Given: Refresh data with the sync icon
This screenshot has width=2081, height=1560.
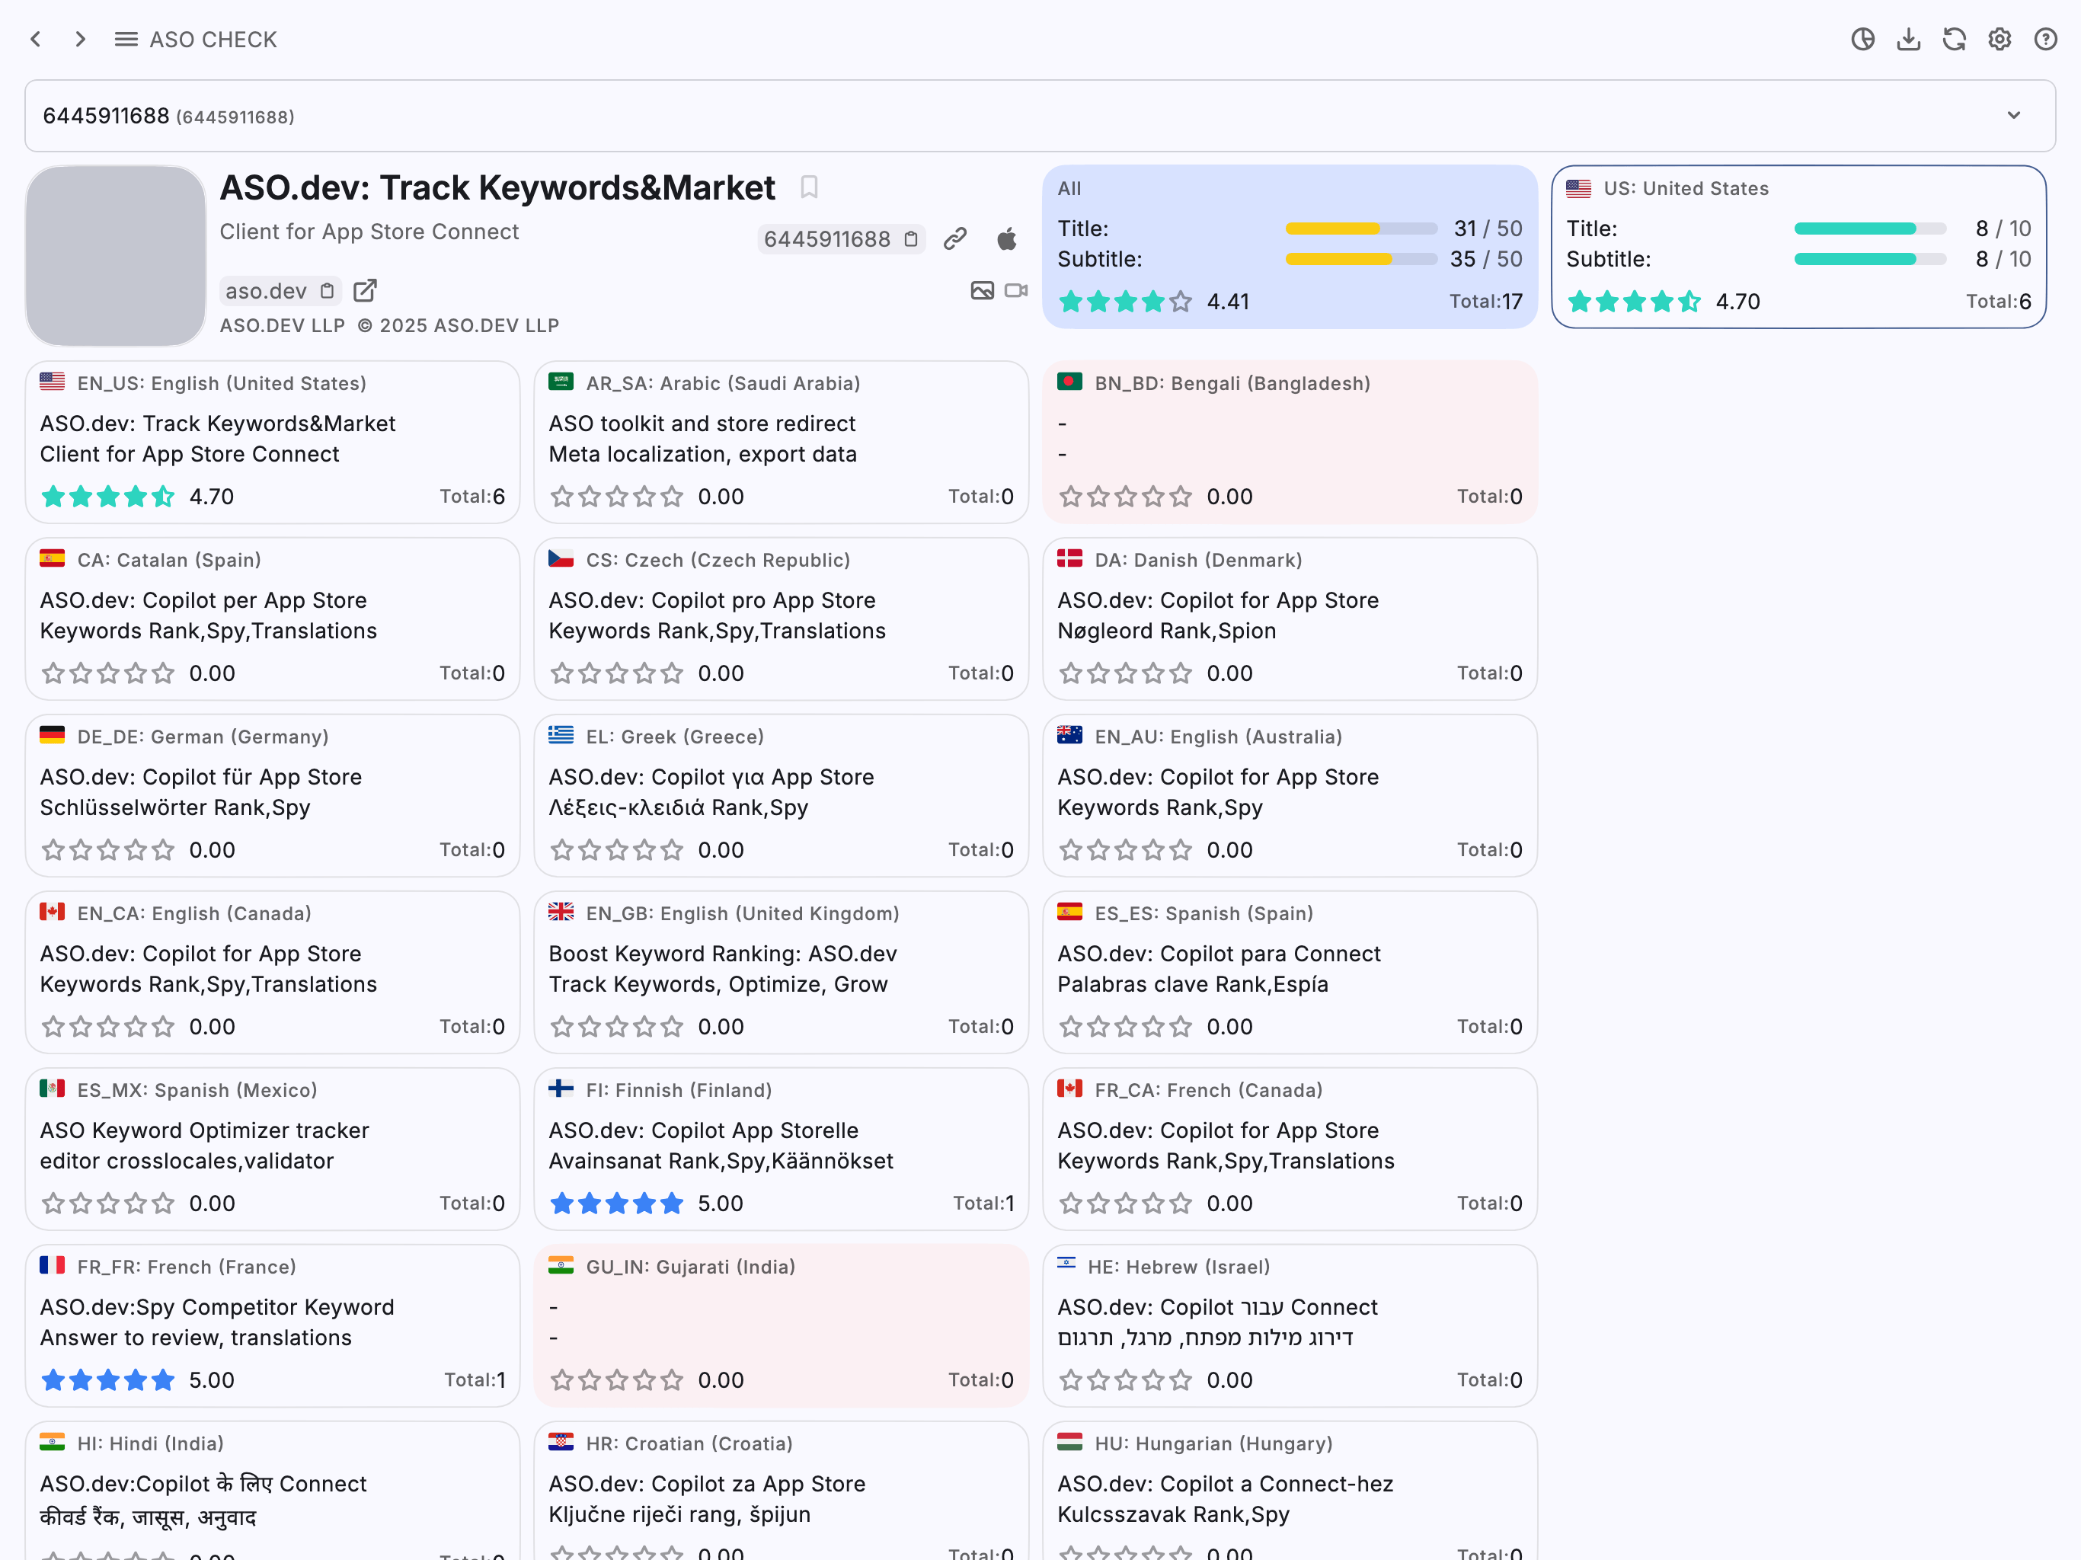Looking at the screenshot, I should click(x=1954, y=40).
